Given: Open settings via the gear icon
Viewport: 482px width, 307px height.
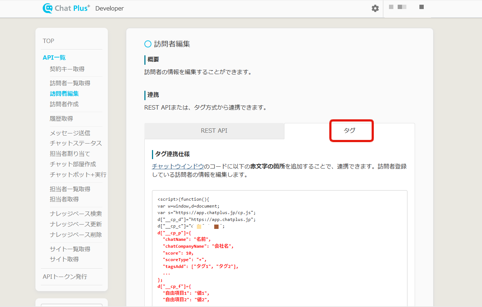Looking at the screenshot, I should (x=375, y=8).
